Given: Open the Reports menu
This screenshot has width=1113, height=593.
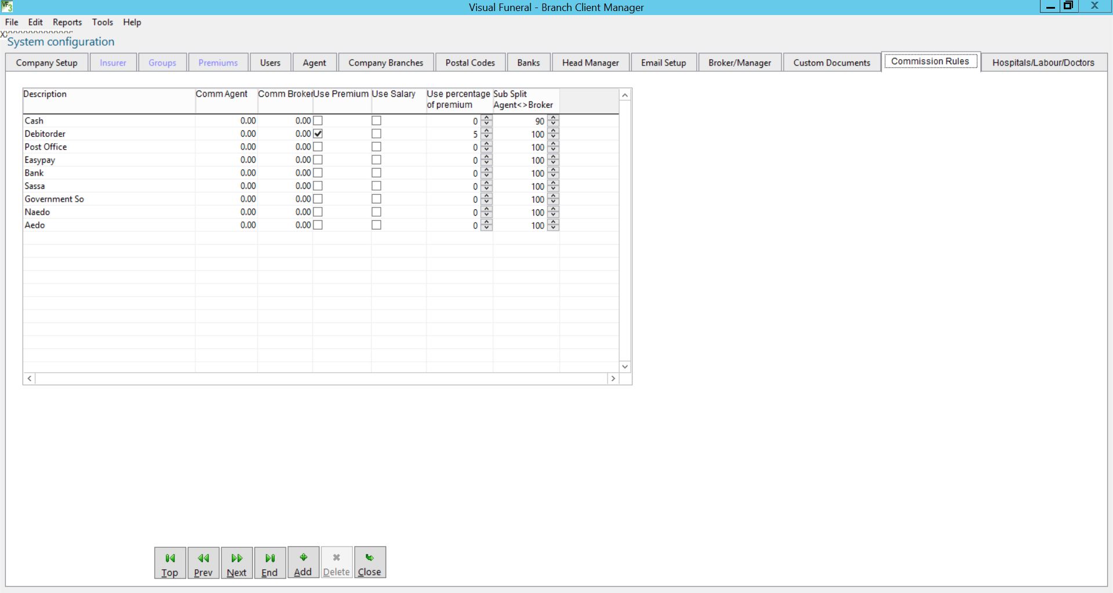Looking at the screenshot, I should [67, 22].
